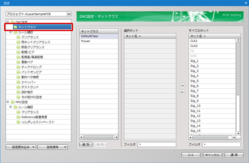The image size is (249, 163).
Task: Select その他DRC設定 in the tree
Action: coord(32,97)
